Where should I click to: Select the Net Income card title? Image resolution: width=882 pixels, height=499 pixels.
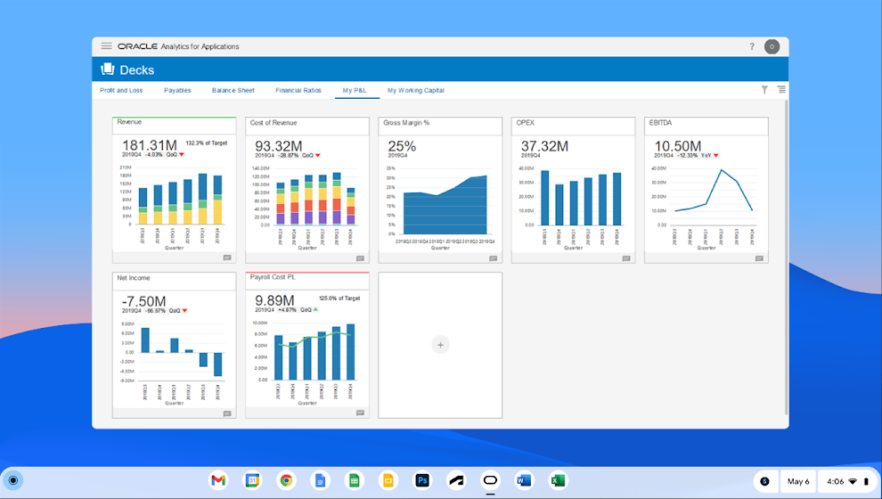pos(134,278)
